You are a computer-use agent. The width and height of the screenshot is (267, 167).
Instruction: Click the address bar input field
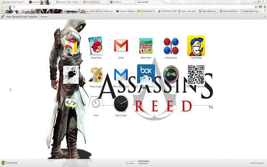(134, 7)
